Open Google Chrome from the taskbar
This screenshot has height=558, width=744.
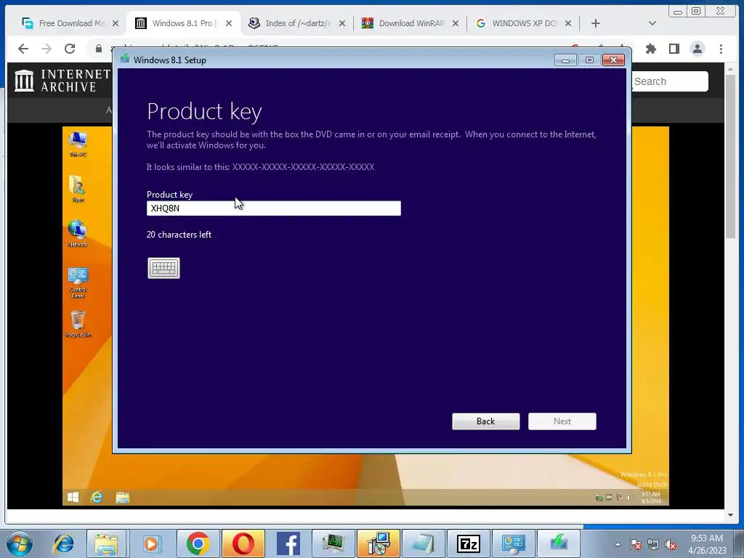[198, 543]
